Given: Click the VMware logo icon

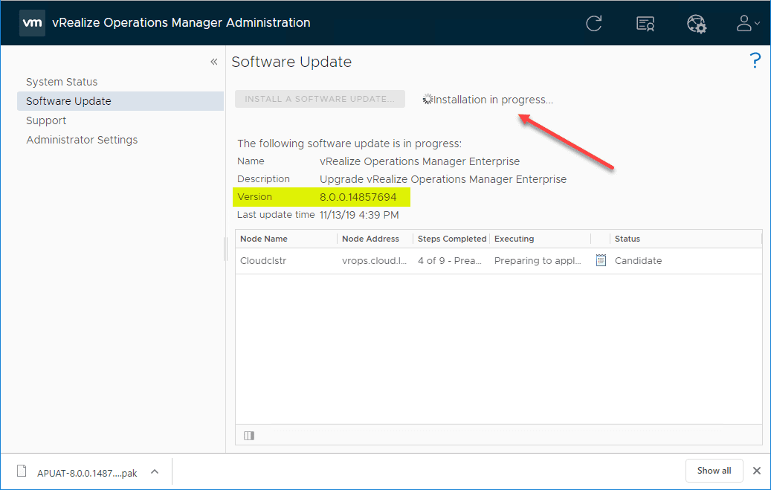Looking at the screenshot, I should [31, 22].
